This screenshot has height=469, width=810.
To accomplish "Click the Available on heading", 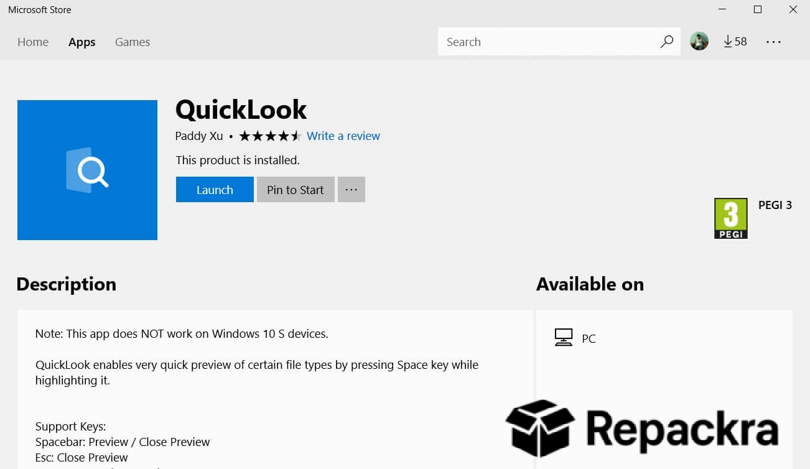I will (x=590, y=284).
